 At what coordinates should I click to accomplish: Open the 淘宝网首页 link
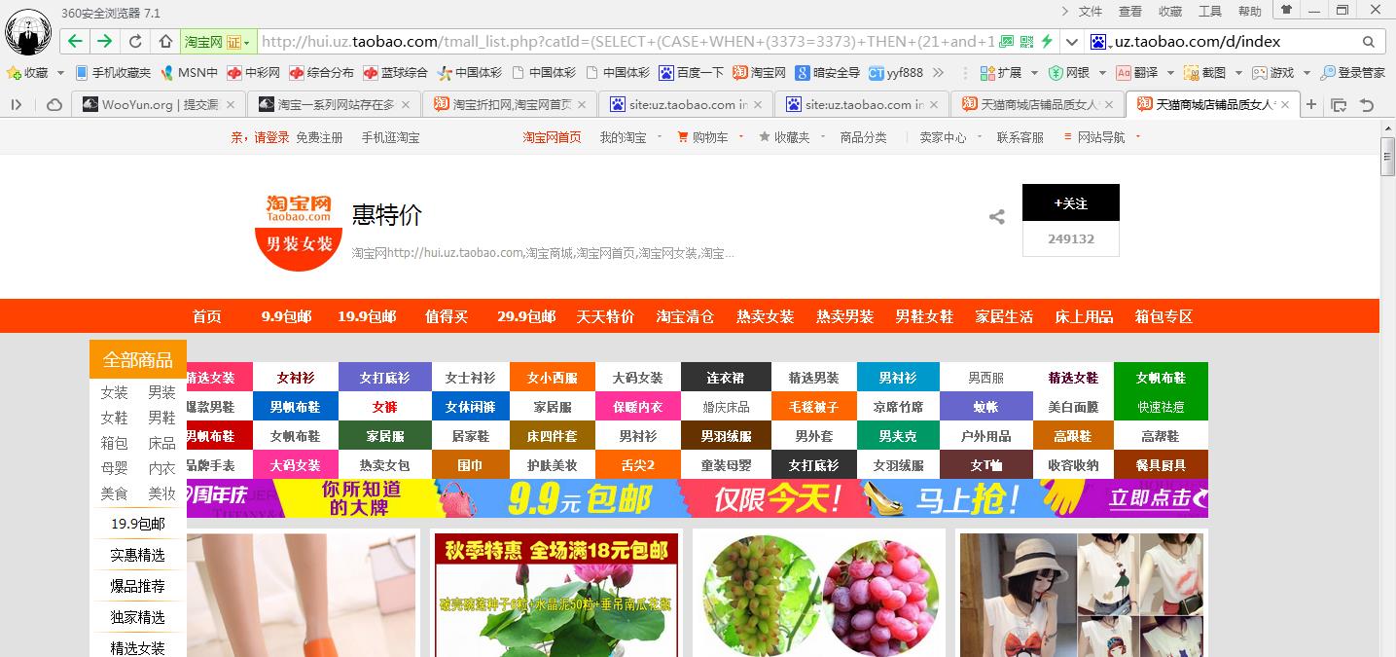(552, 137)
